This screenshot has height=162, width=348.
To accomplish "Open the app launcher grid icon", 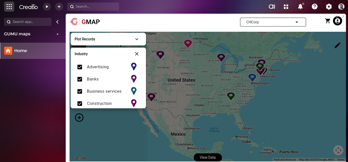I will [9, 7].
